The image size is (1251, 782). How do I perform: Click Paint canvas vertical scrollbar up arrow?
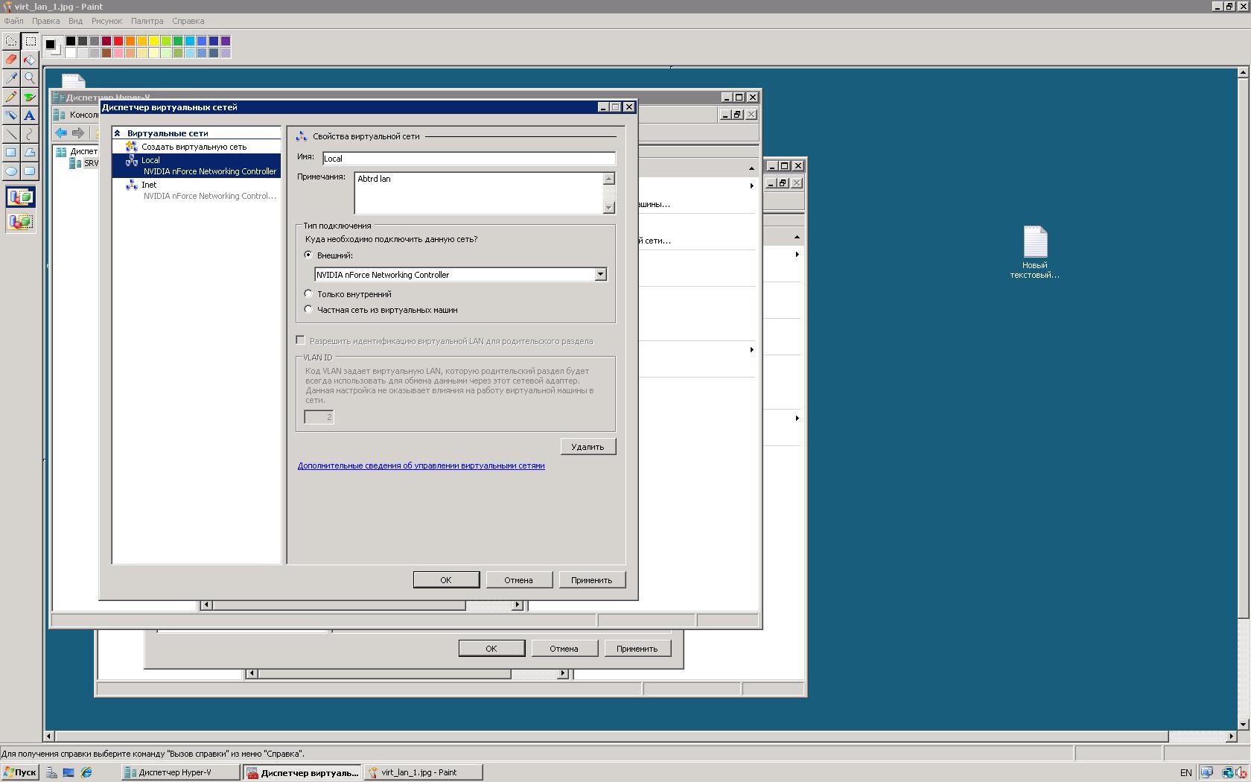(1243, 72)
